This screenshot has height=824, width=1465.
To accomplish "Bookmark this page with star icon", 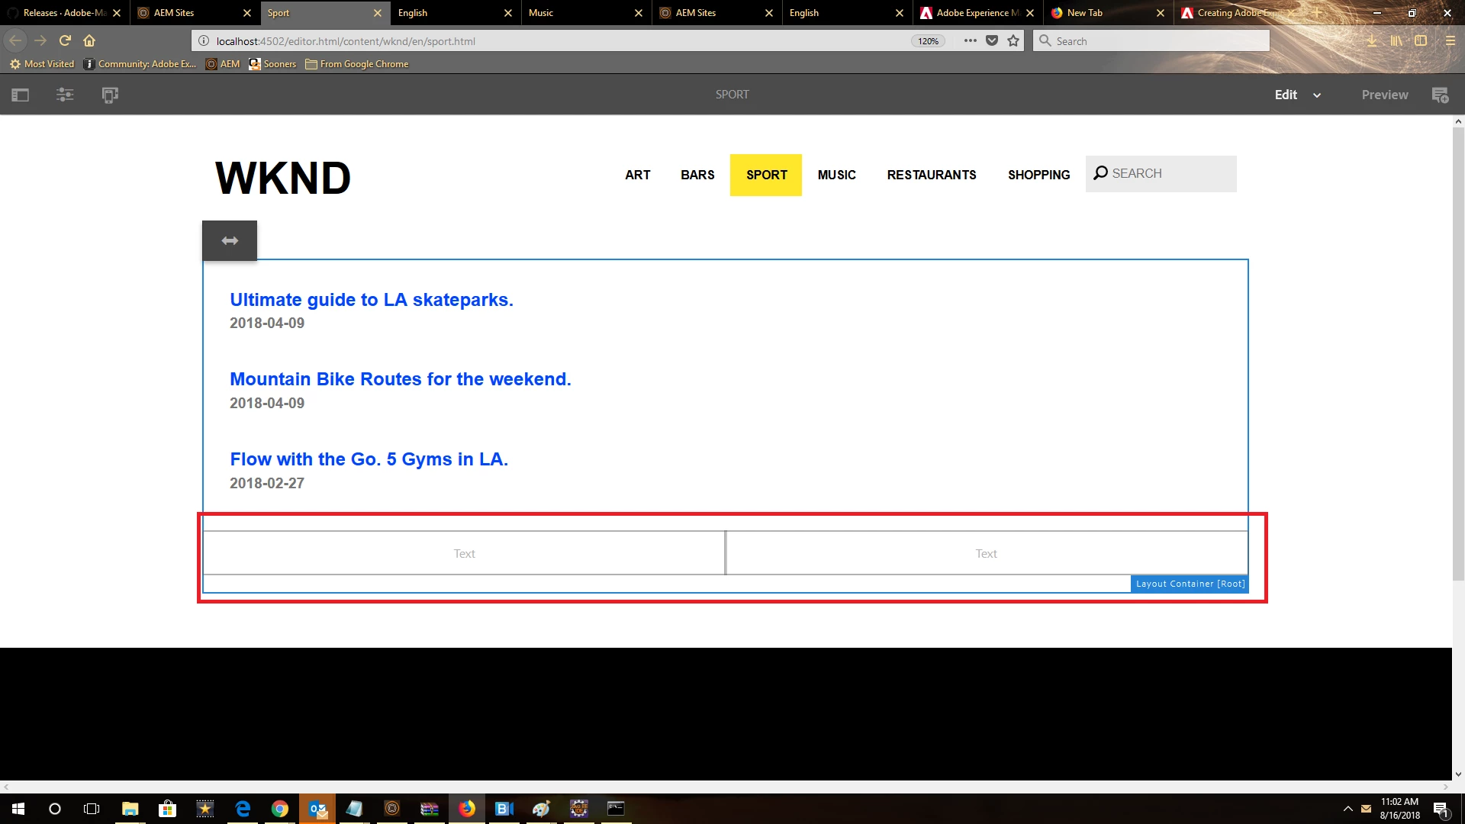I will click(x=1013, y=41).
